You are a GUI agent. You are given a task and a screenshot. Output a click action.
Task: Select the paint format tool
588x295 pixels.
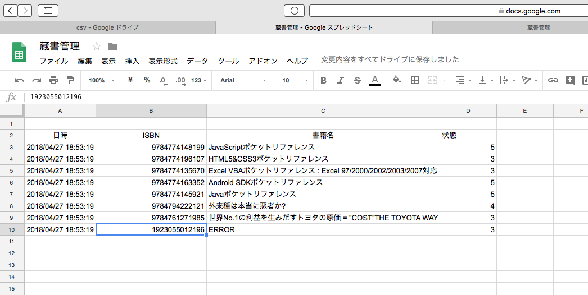click(x=70, y=80)
